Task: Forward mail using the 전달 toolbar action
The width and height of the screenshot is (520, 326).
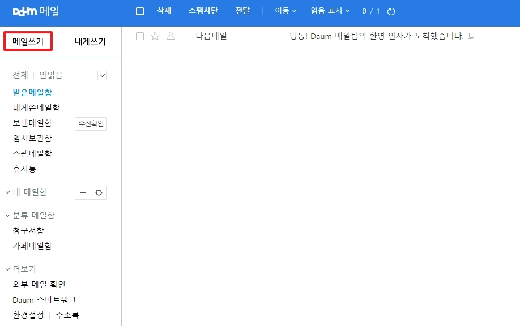Action: click(x=242, y=11)
